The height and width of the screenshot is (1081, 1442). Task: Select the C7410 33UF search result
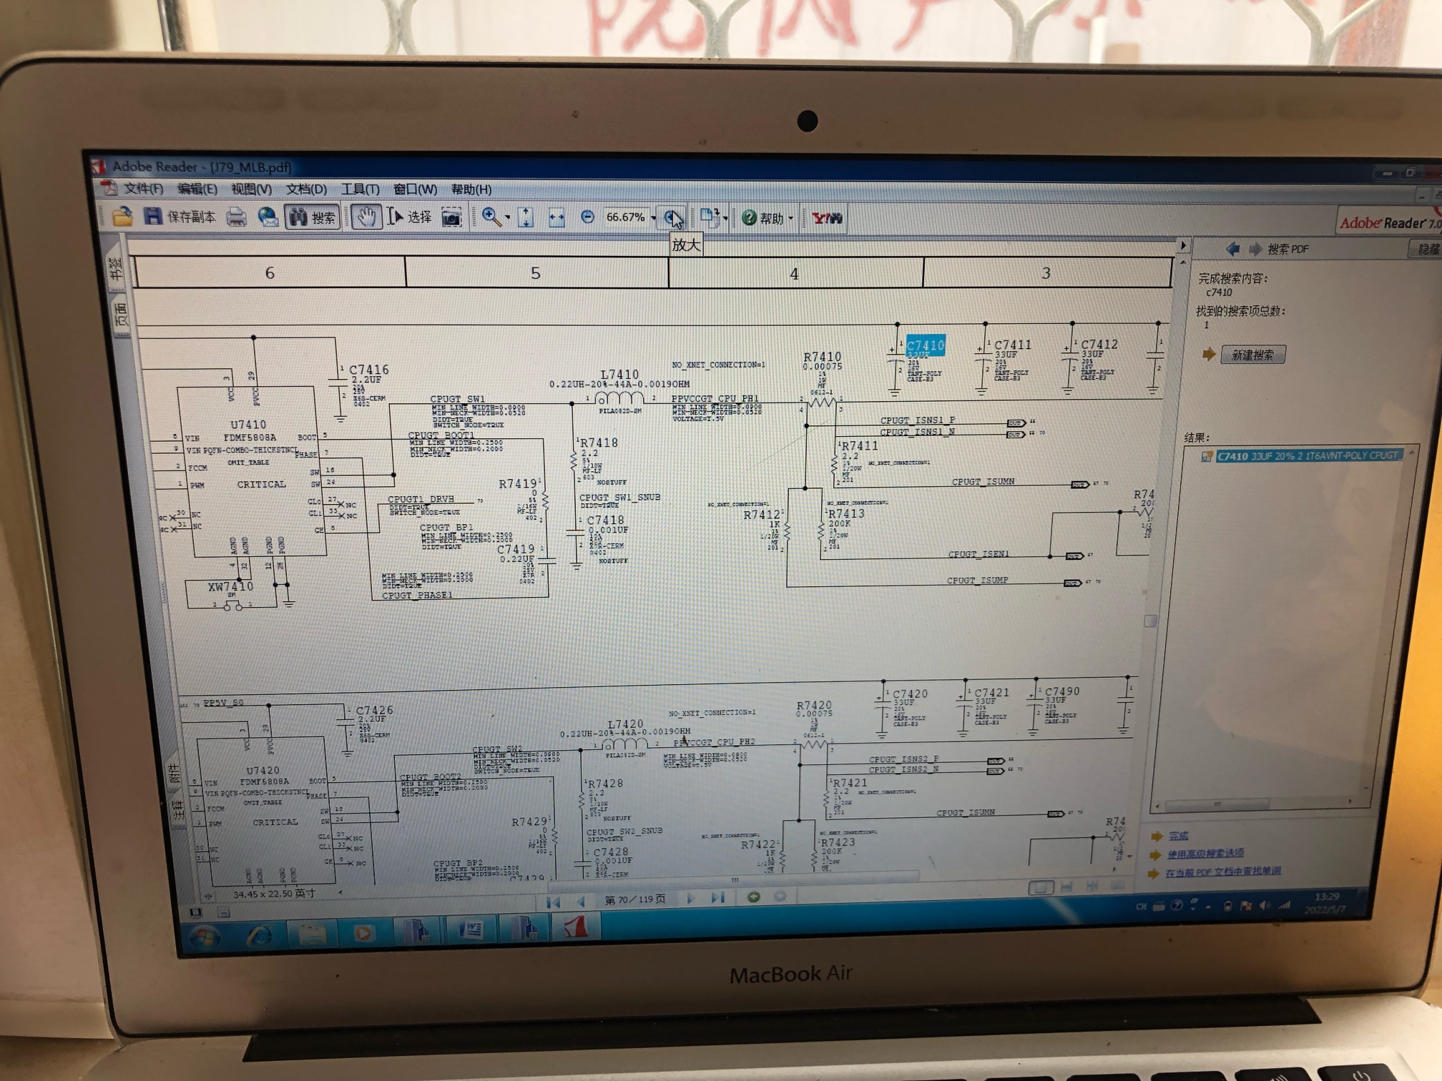click(x=1308, y=455)
